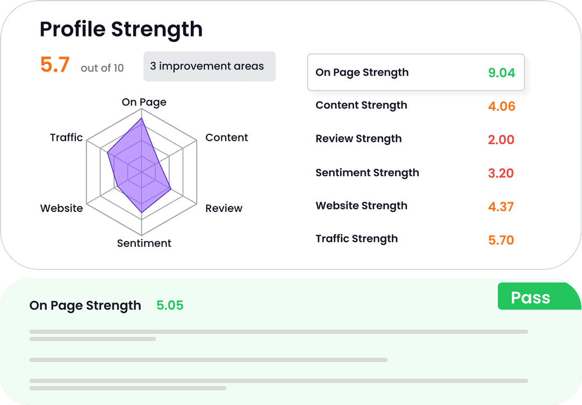Click the Website Strength entry
This screenshot has height=405, width=582.
coord(362,205)
